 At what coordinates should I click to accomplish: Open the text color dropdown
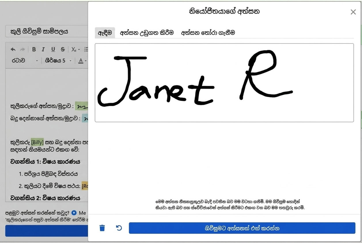82,61
